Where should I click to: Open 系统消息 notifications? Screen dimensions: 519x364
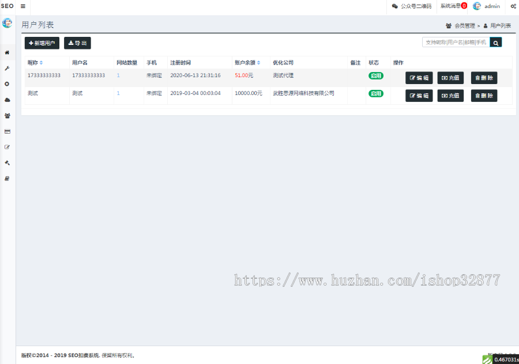pyautogui.click(x=453, y=6)
